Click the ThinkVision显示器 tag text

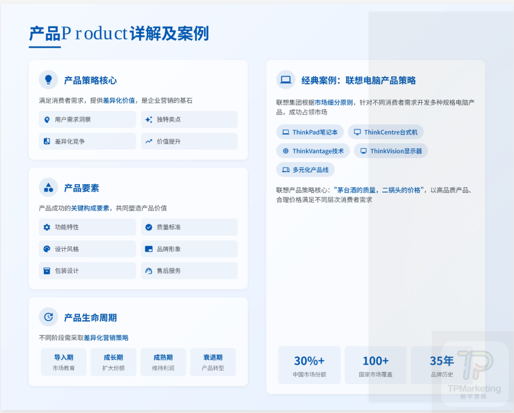[396, 151]
